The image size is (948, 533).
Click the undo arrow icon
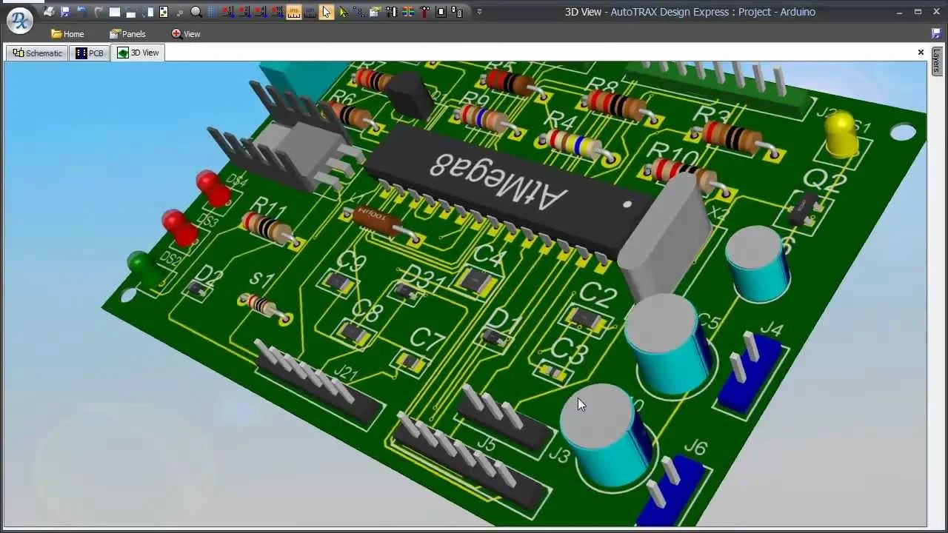click(81, 12)
